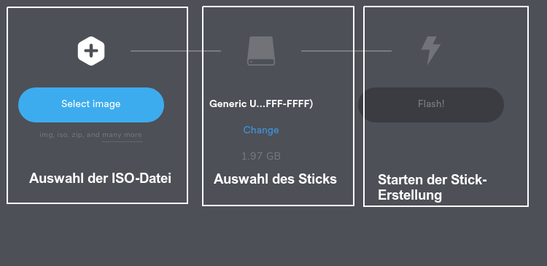Click the 'img' format text
The width and height of the screenshot is (547, 266).
point(45,135)
